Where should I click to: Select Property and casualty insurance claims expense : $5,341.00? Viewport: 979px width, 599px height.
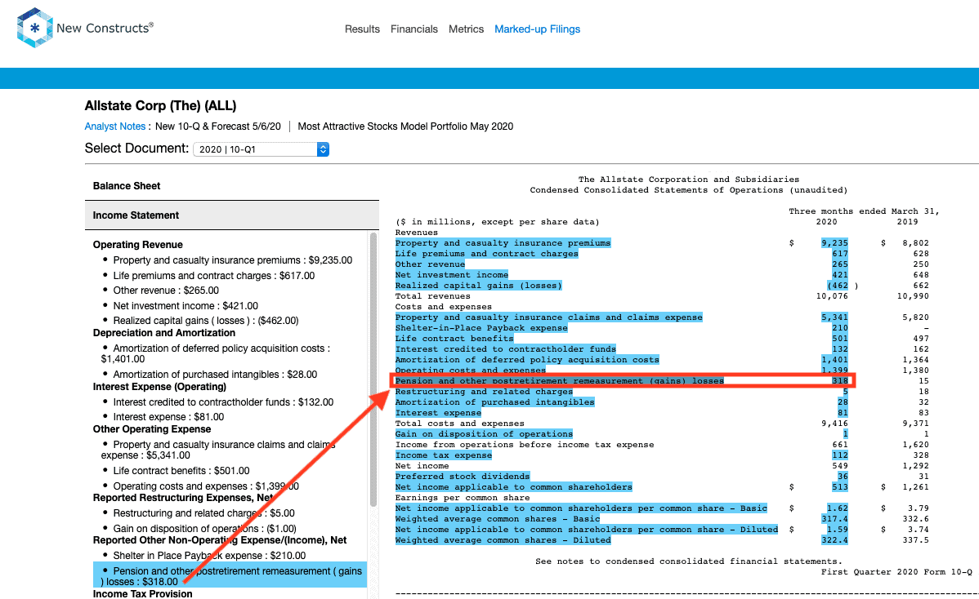tap(218, 450)
